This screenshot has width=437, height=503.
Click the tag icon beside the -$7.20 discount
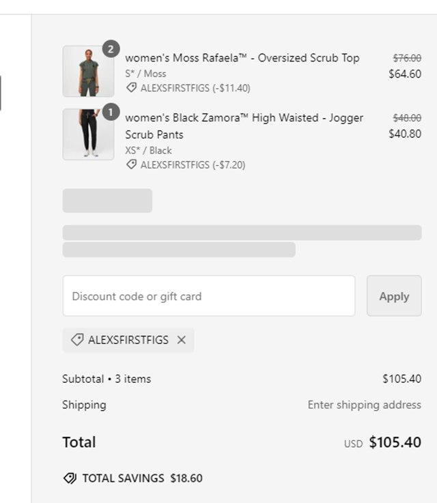point(131,164)
